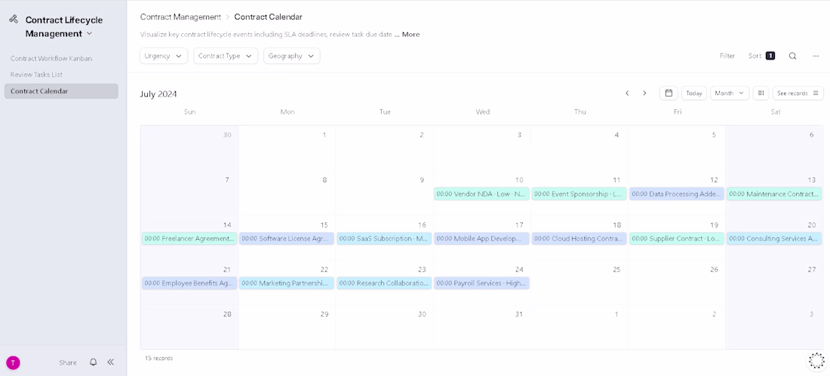Open the date picker calendar icon
830x376 pixels.
[x=669, y=93]
